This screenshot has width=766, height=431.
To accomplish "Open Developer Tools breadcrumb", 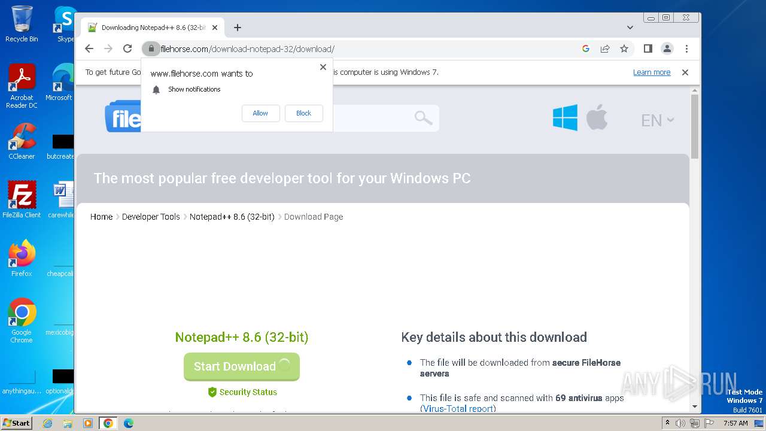I will 151,217.
